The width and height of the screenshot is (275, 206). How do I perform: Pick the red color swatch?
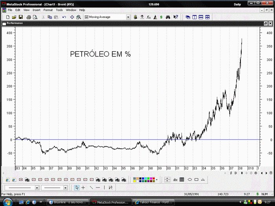154,179
